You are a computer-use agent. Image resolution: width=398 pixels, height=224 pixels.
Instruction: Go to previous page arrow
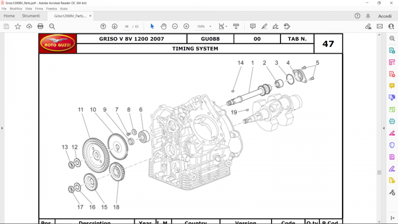[103, 26]
